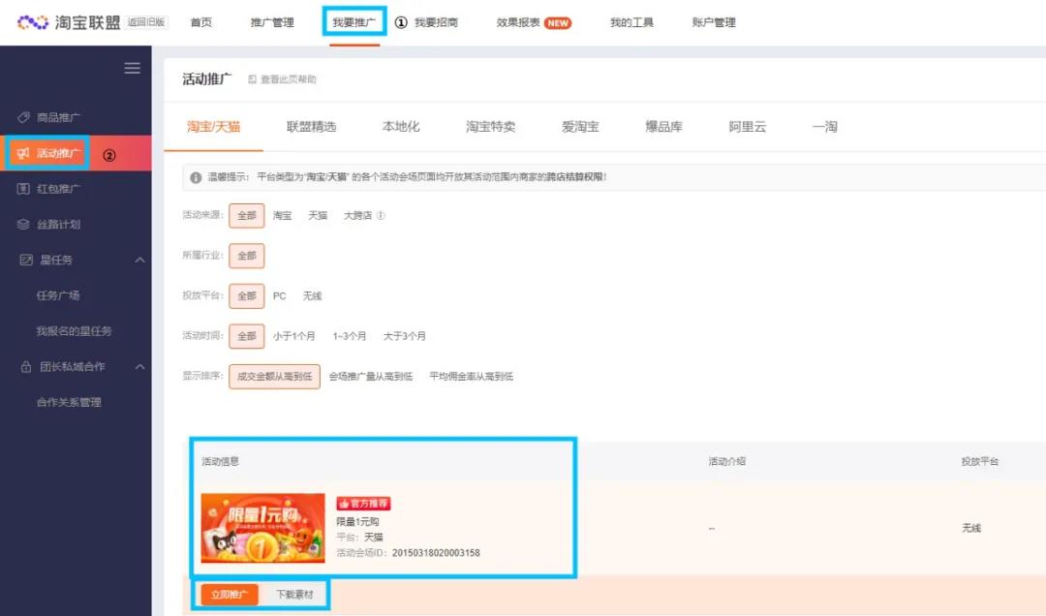This screenshot has height=616, width=1046.
Task: Click the help icon beside 查看此页帮助
Action: (x=252, y=79)
